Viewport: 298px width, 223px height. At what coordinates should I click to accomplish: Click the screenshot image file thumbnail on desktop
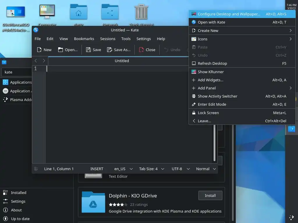click(16, 12)
